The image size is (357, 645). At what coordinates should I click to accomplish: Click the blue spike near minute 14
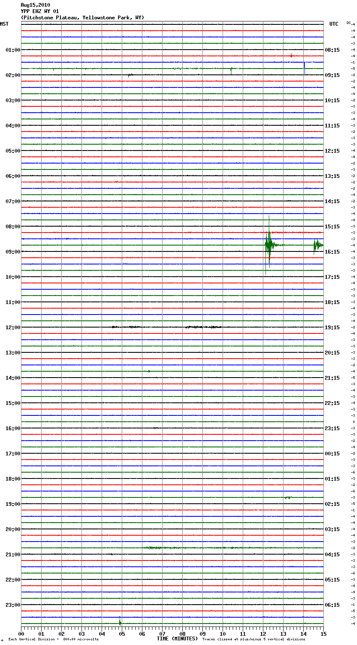coord(304,67)
